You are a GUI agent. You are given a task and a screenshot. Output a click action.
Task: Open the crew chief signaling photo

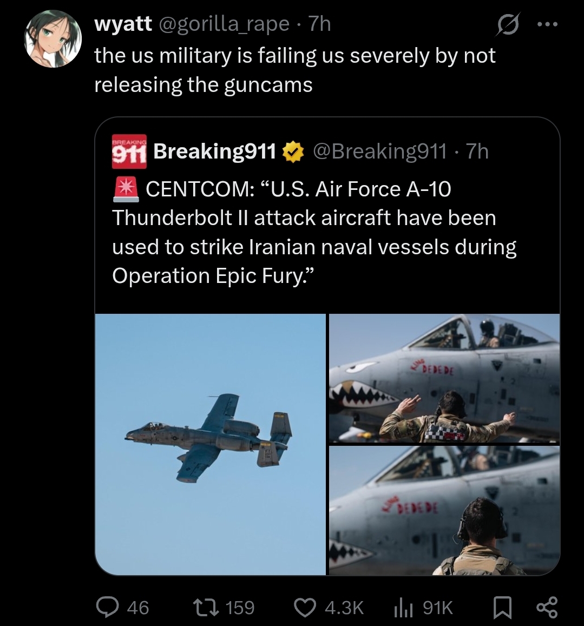[444, 378]
